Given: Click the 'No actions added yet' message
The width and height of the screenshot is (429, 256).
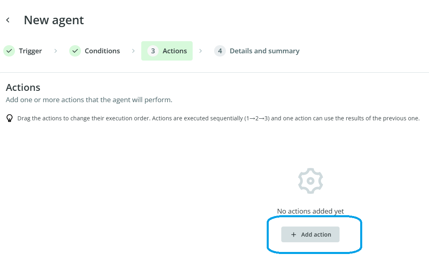Looking at the screenshot, I should click(310, 211).
